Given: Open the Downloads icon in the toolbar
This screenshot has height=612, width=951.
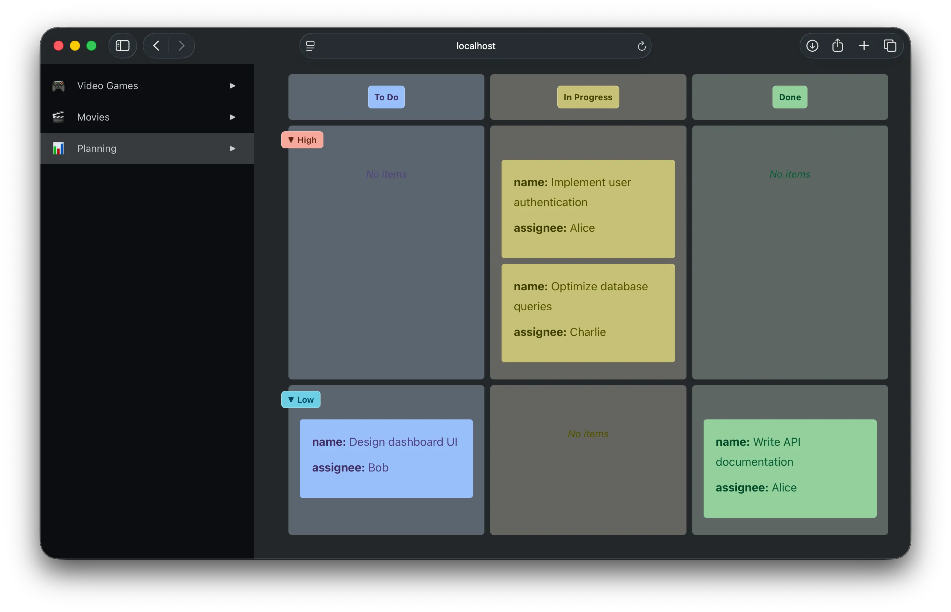Looking at the screenshot, I should (x=812, y=45).
